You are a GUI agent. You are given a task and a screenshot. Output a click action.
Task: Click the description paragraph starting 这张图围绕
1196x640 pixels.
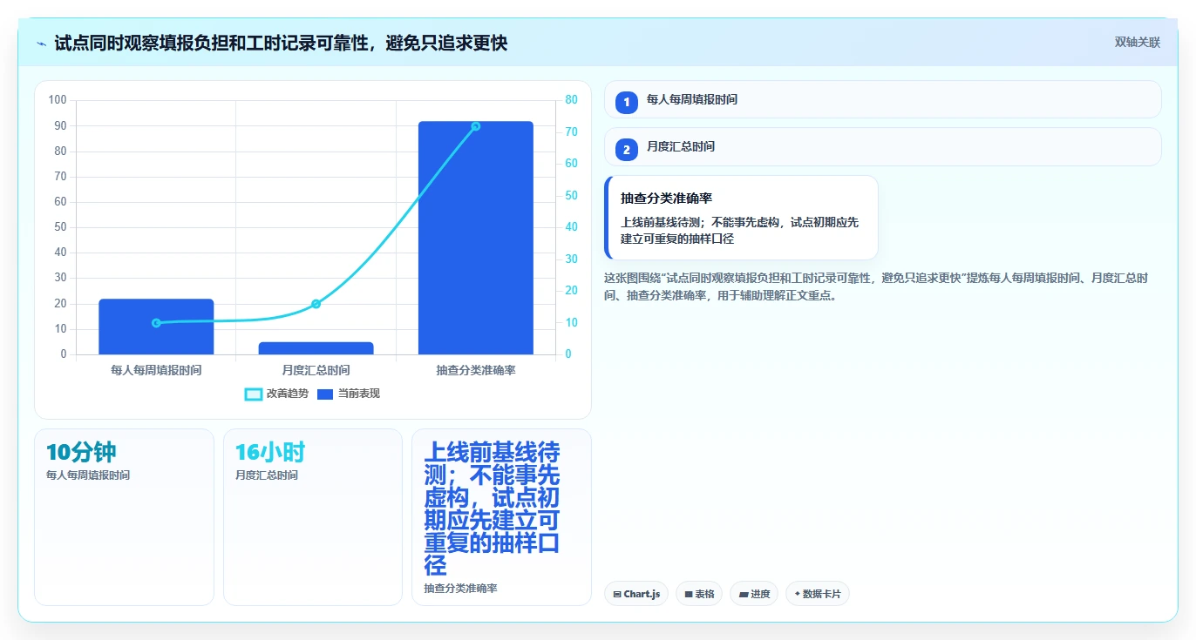[876, 286]
